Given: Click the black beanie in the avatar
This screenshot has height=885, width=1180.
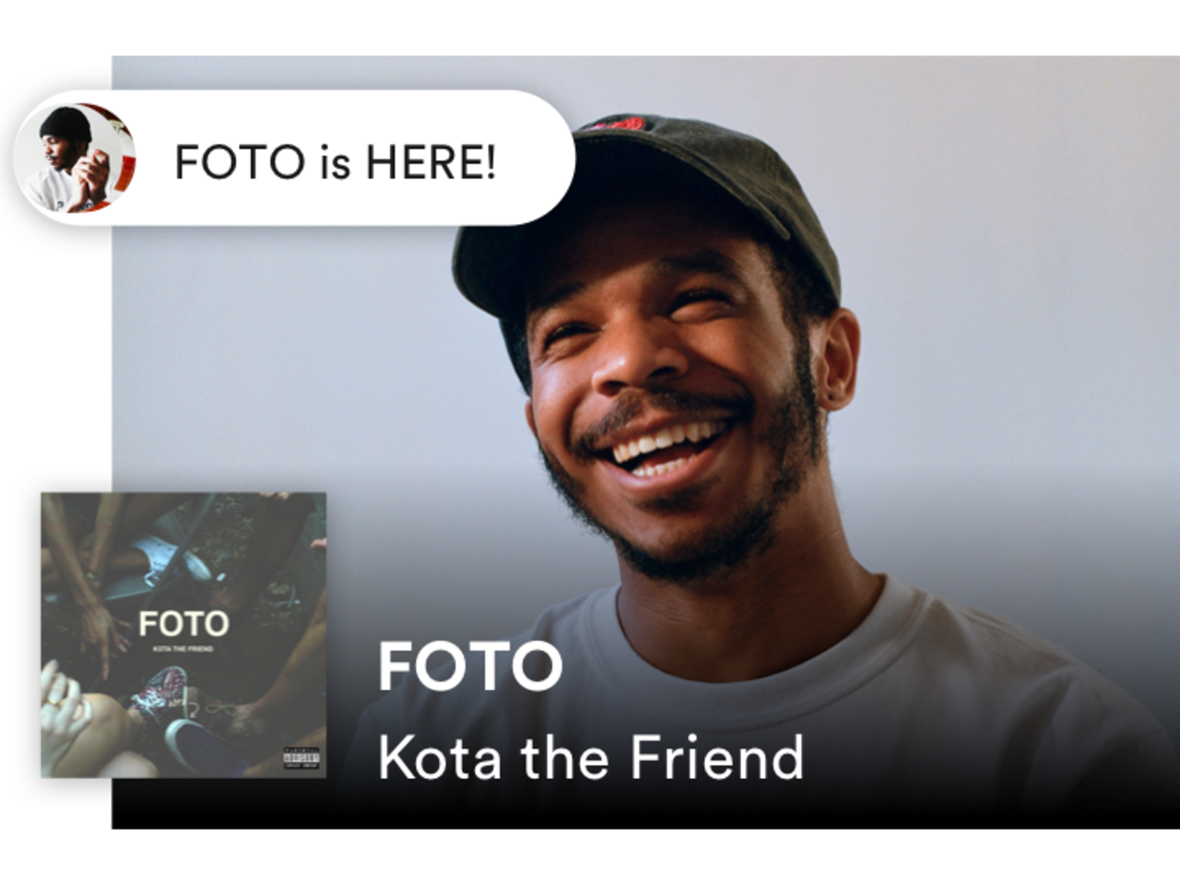Looking at the screenshot, I should coord(65,124).
